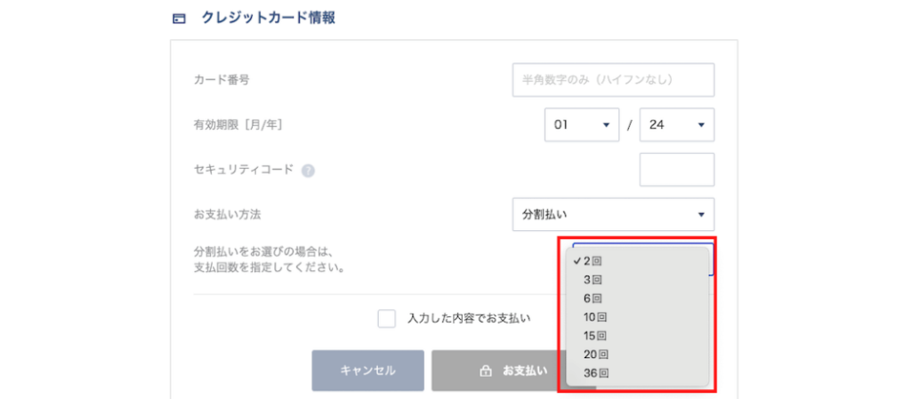This screenshot has height=399, width=911.
Task: Click the lock icon on お支払い button
Action: 486,371
